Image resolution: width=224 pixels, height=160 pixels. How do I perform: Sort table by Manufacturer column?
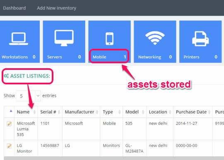(81, 112)
